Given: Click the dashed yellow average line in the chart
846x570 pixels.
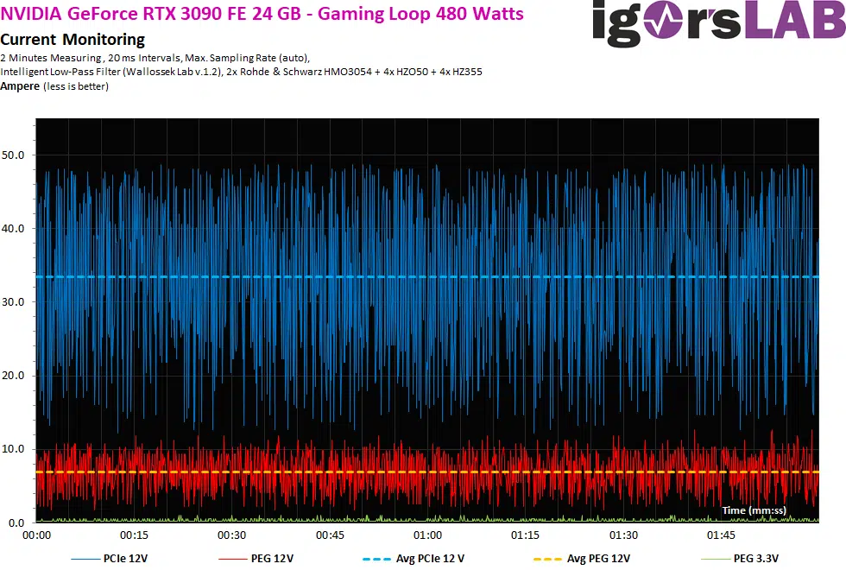Looking at the screenshot, I should pyautogui.click(x=427, y=472).
